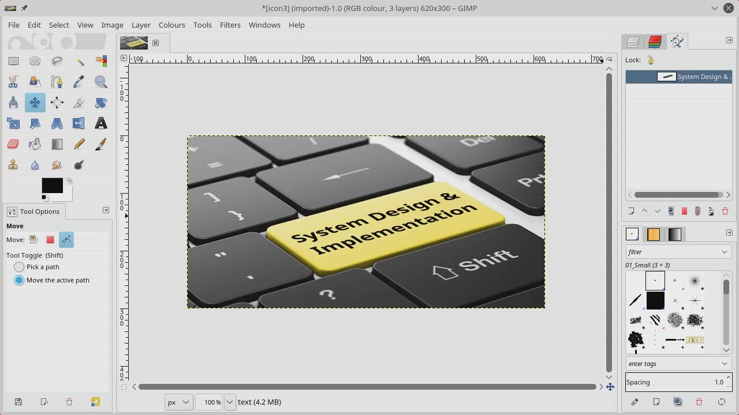The height and width of the screenshot is (415, 739).
Task: Save tool options to a preset
Action: [x=18, y=402]
